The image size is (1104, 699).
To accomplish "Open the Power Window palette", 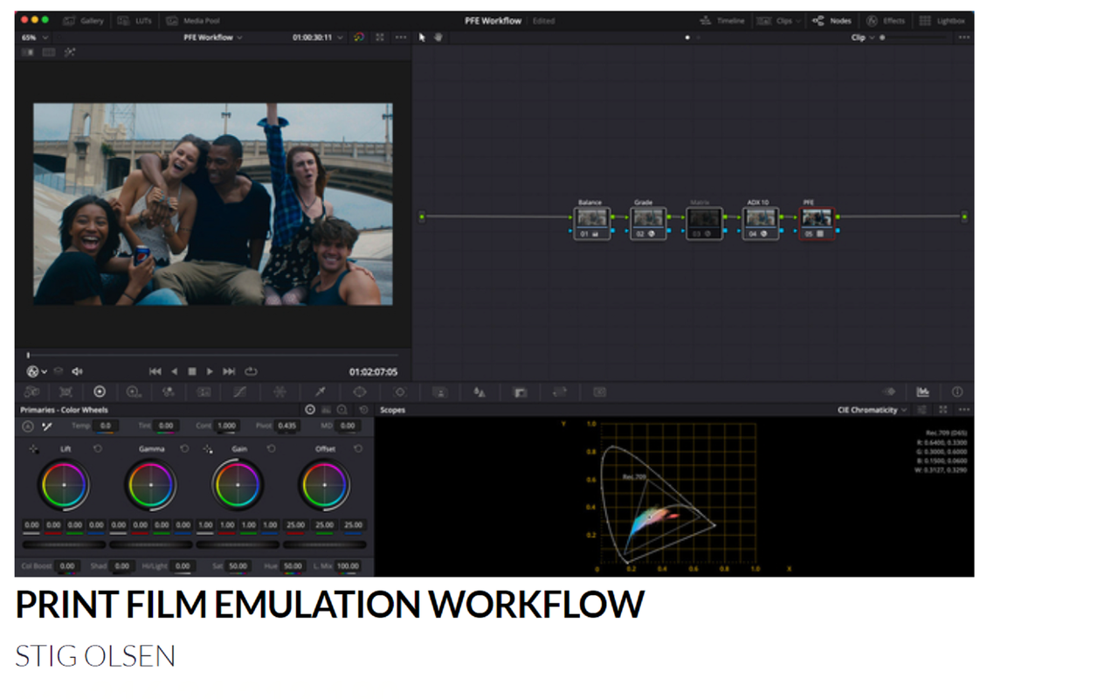I will tap(359, 392).
